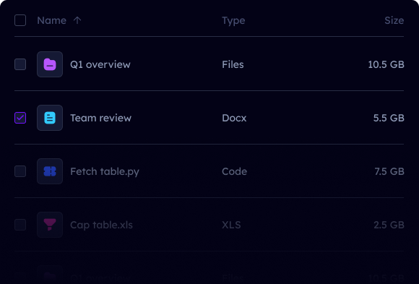This screenshot has height=284, width=419.
Task: Click the cyan document icon for Team review
Action: [x=50, y=118]
